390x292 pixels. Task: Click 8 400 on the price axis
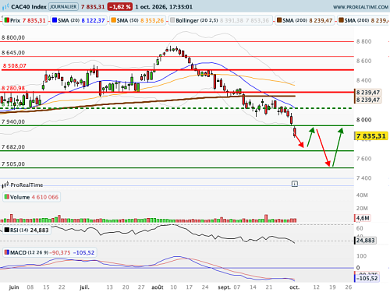(364, 80)
